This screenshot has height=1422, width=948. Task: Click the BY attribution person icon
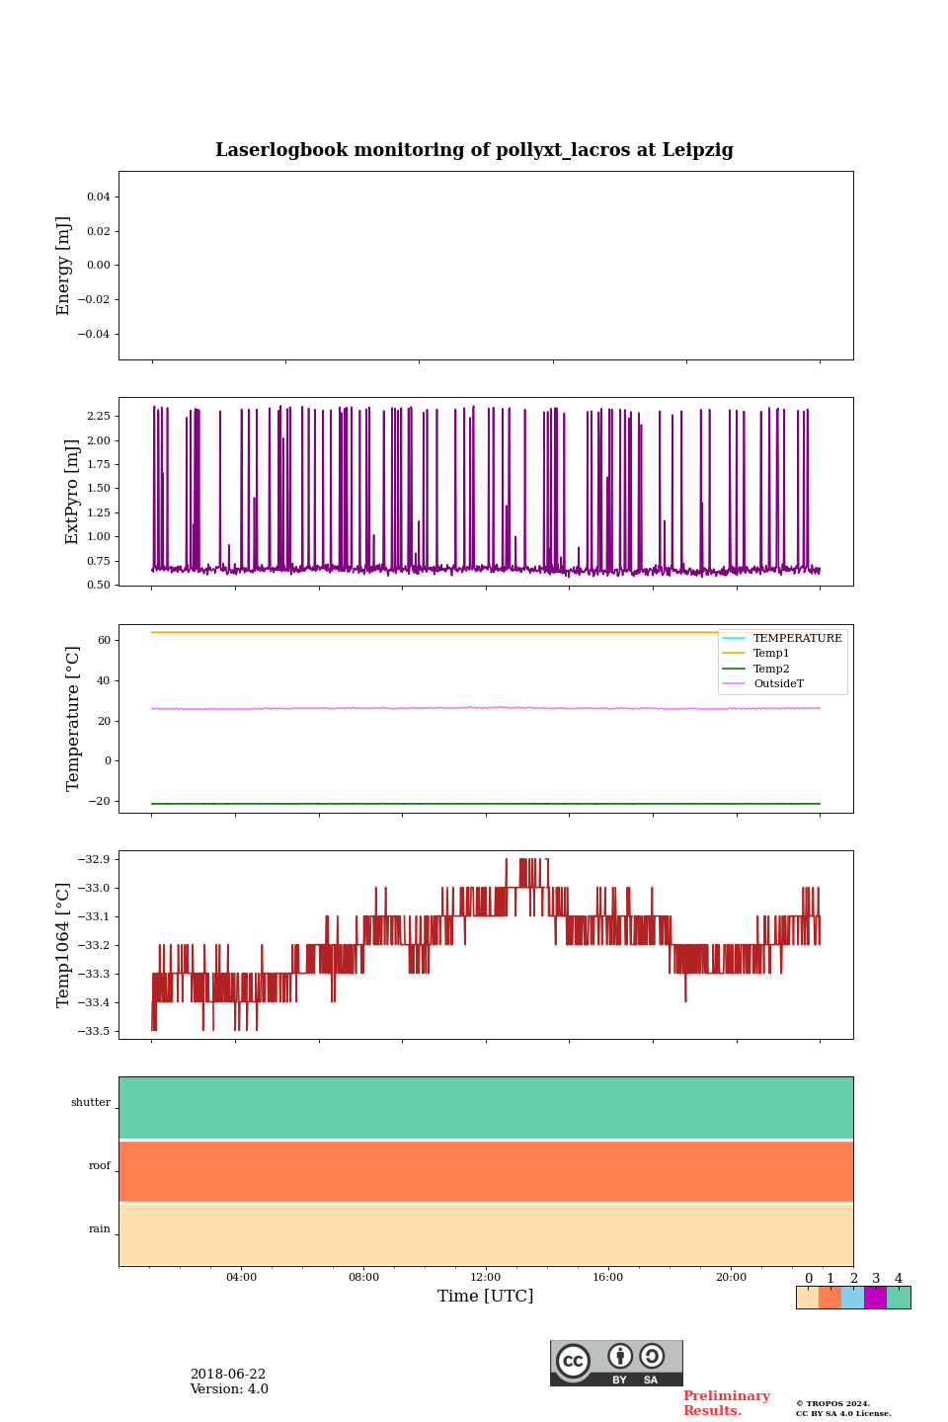pyautogui.click(x=620, y=1356)
